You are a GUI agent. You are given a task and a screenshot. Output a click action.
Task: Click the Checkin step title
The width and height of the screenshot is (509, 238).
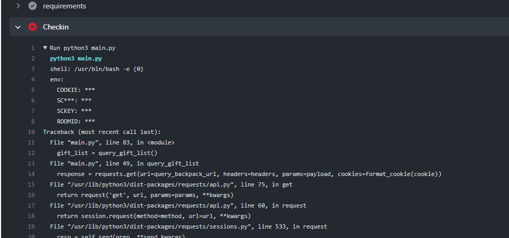56,27
